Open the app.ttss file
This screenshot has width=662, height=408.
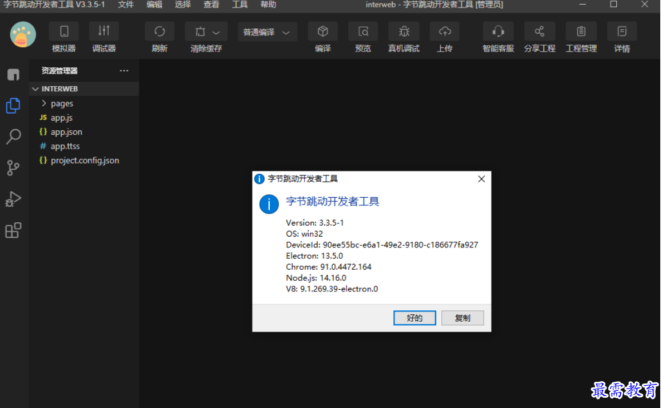(84, 146)
